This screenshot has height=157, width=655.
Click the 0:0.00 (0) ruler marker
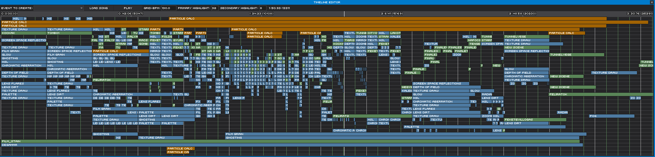click(9, 13)
